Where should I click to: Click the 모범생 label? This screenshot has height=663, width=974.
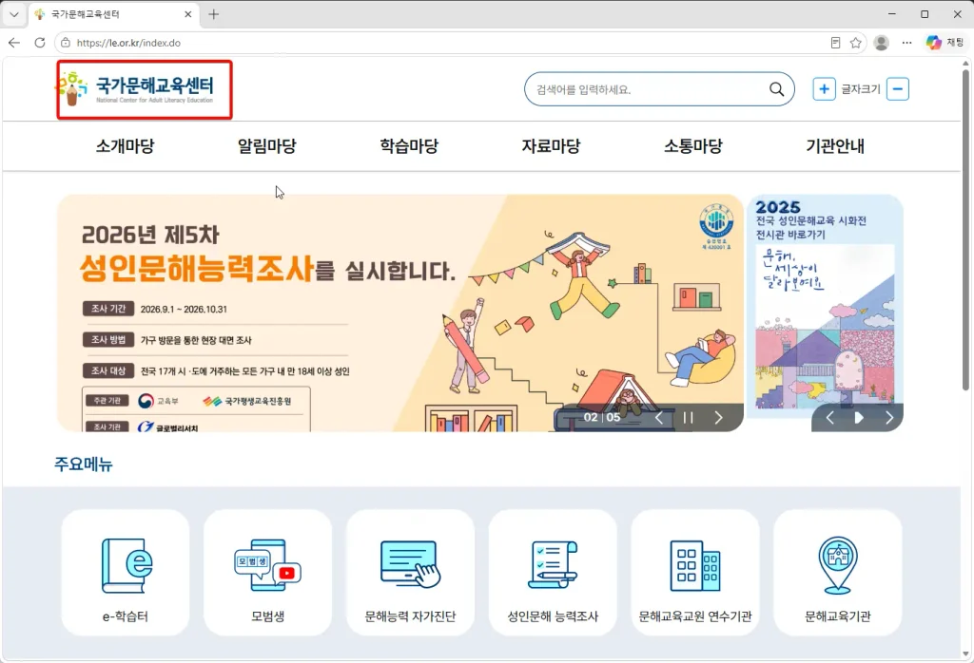[x=267, y=616]
